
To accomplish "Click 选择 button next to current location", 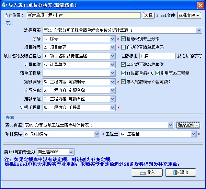I will point(148,15).
